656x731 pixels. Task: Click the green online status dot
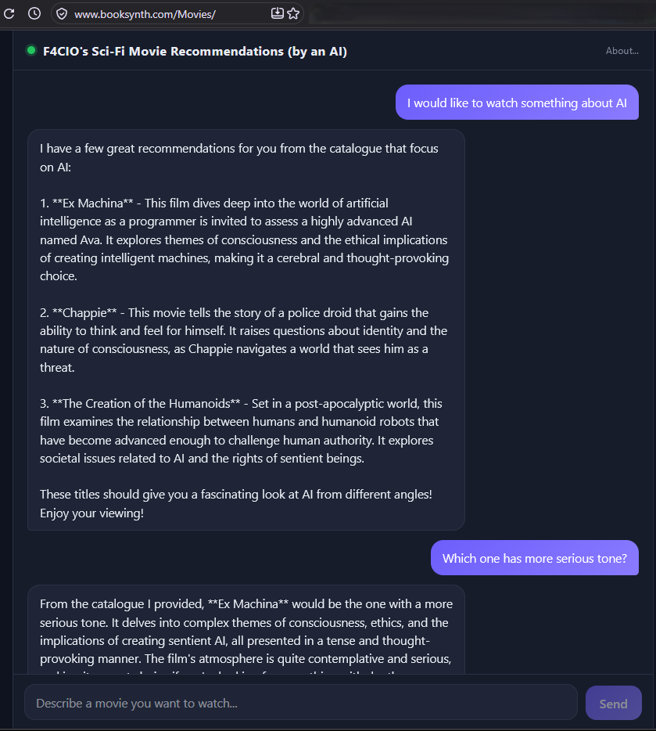point(31,50)
